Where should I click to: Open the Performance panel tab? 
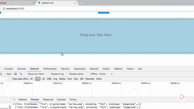coord(50,69)
